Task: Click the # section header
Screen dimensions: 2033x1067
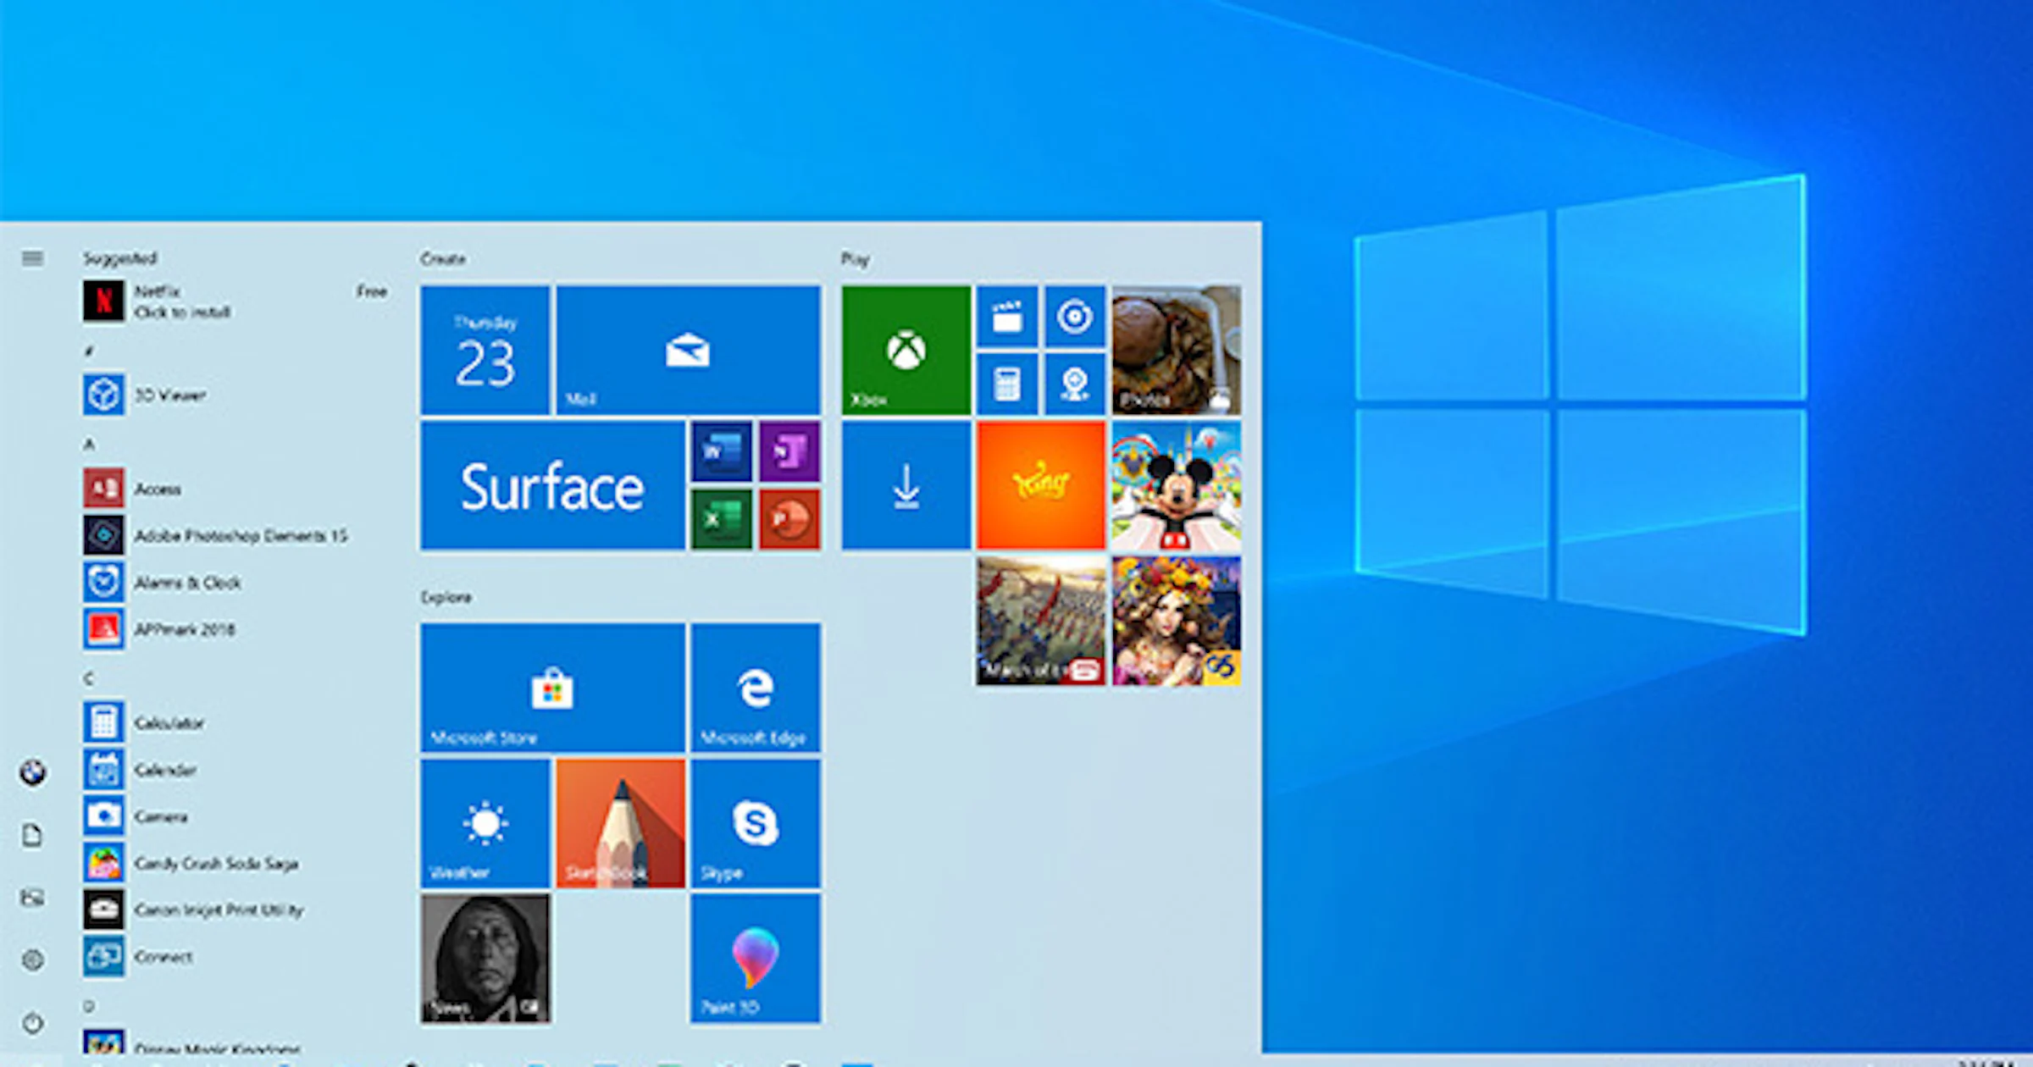Action: (89, 351)
